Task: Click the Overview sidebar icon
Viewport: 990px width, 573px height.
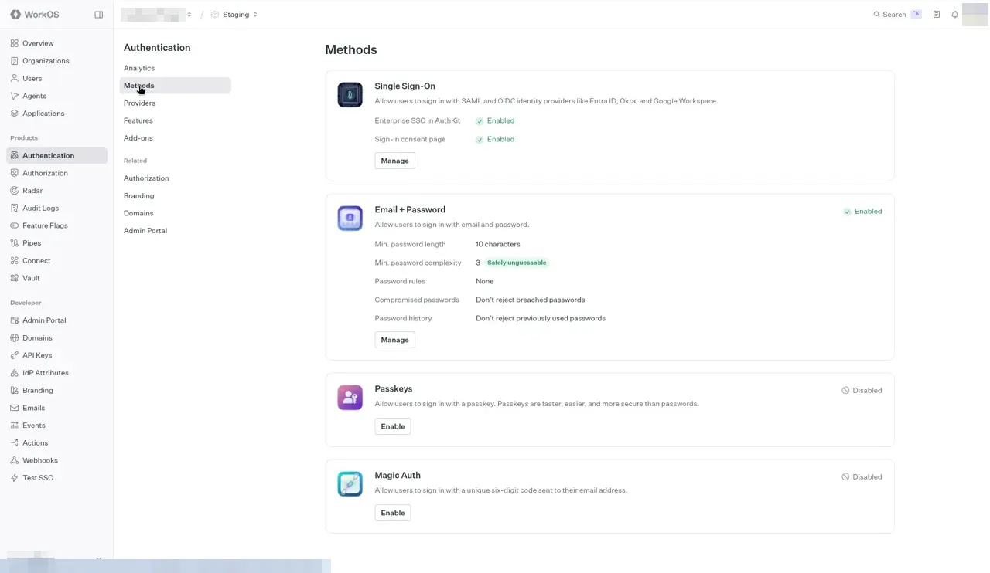Action: point(15,43)
